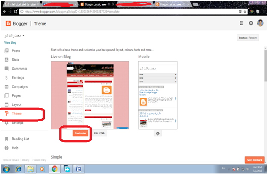The image size is (268, 176).
Task: Open Campaigns in the sidebar
Action: (20, 87)
